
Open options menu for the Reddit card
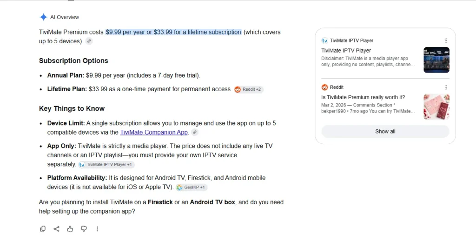click(446, 87)
